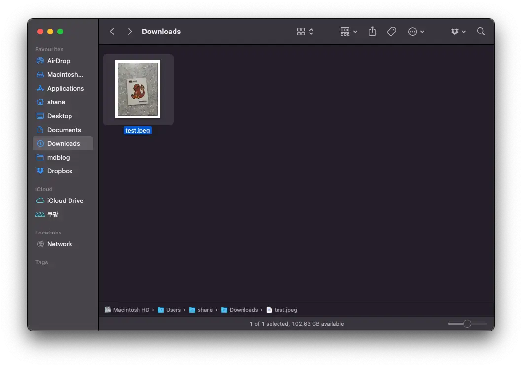Open Finder search magnifier

coord(481,31)
